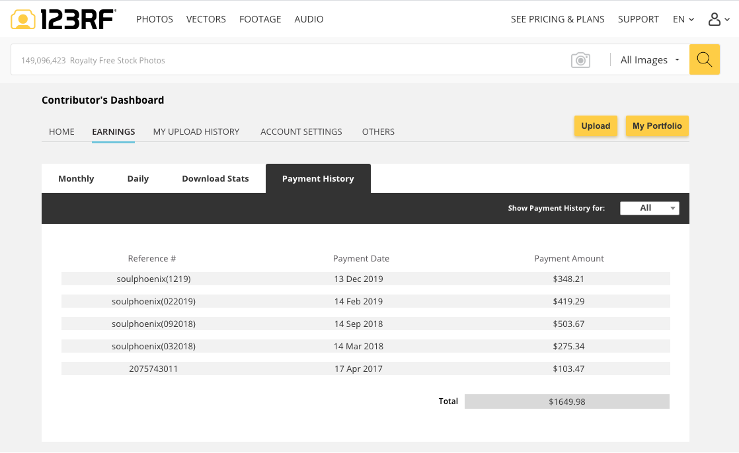Click the total amount $1649.98
The width and height of the screenshot is (739, 453).
[x=567, y=401]
